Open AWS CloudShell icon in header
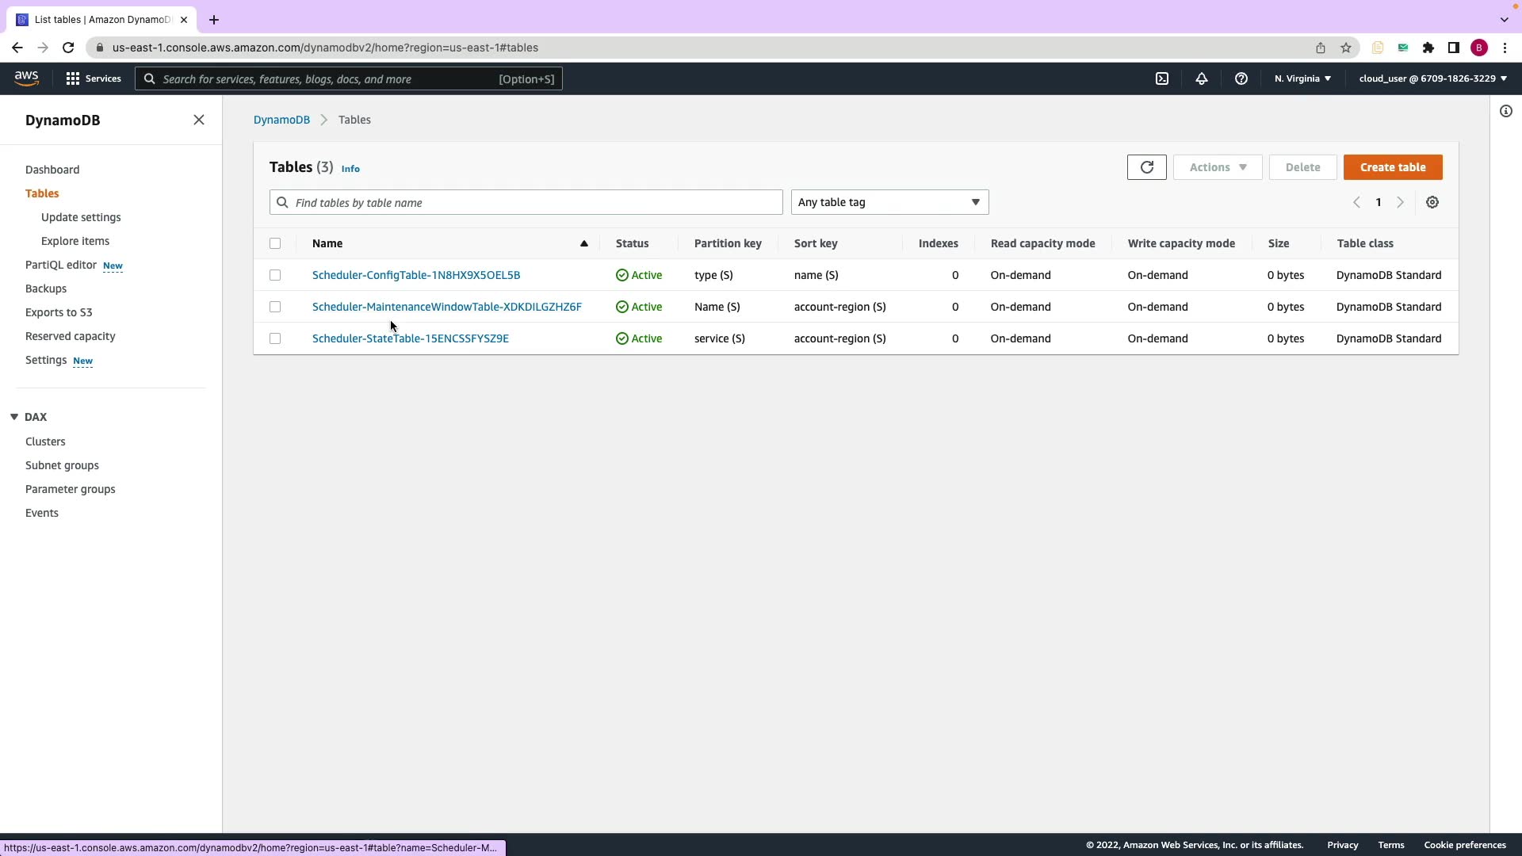 (x=1161, y=78)
